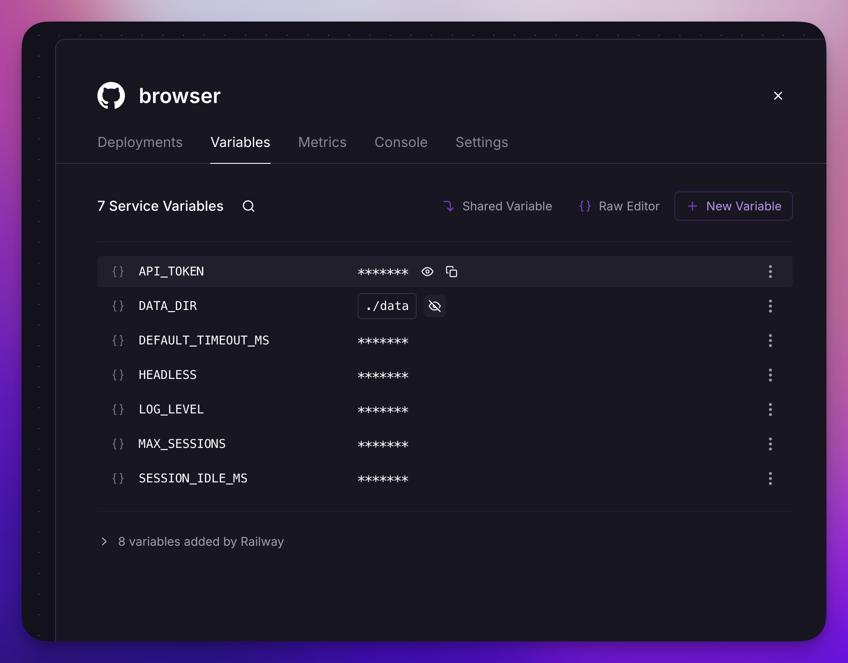Viewport: 848px width, 663px height.
Task: Open SESSION_IDLE_MS row three-dot menu
Action: 770,478
